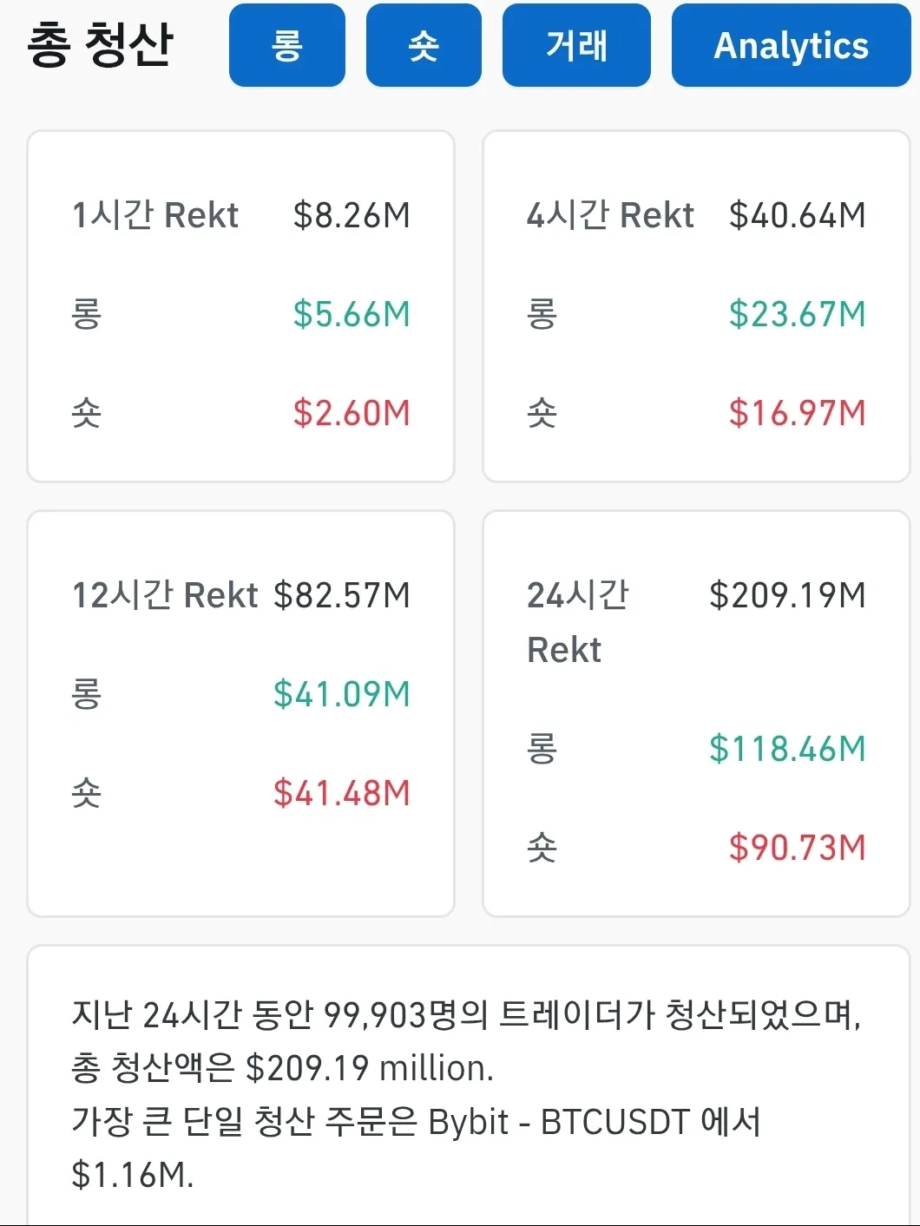This screenshot has height=1226, width=920.
Task: Open the Analytics button
Action: [791, 45]
